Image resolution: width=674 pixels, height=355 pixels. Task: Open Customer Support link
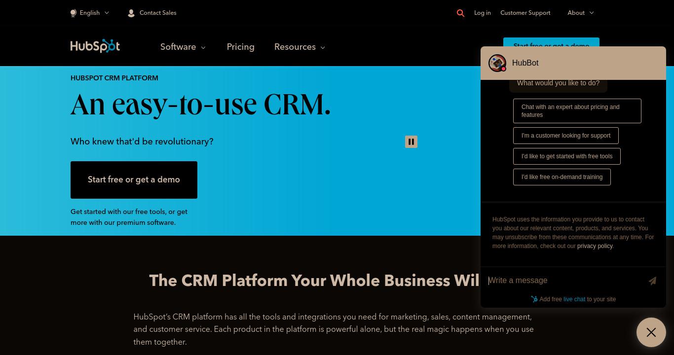click(x=525, y=13)
